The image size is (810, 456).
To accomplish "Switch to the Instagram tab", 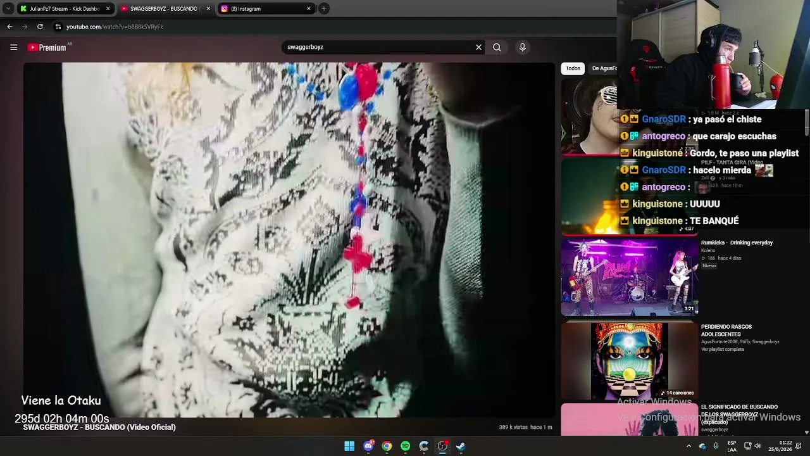I will [x=266, y=9].
